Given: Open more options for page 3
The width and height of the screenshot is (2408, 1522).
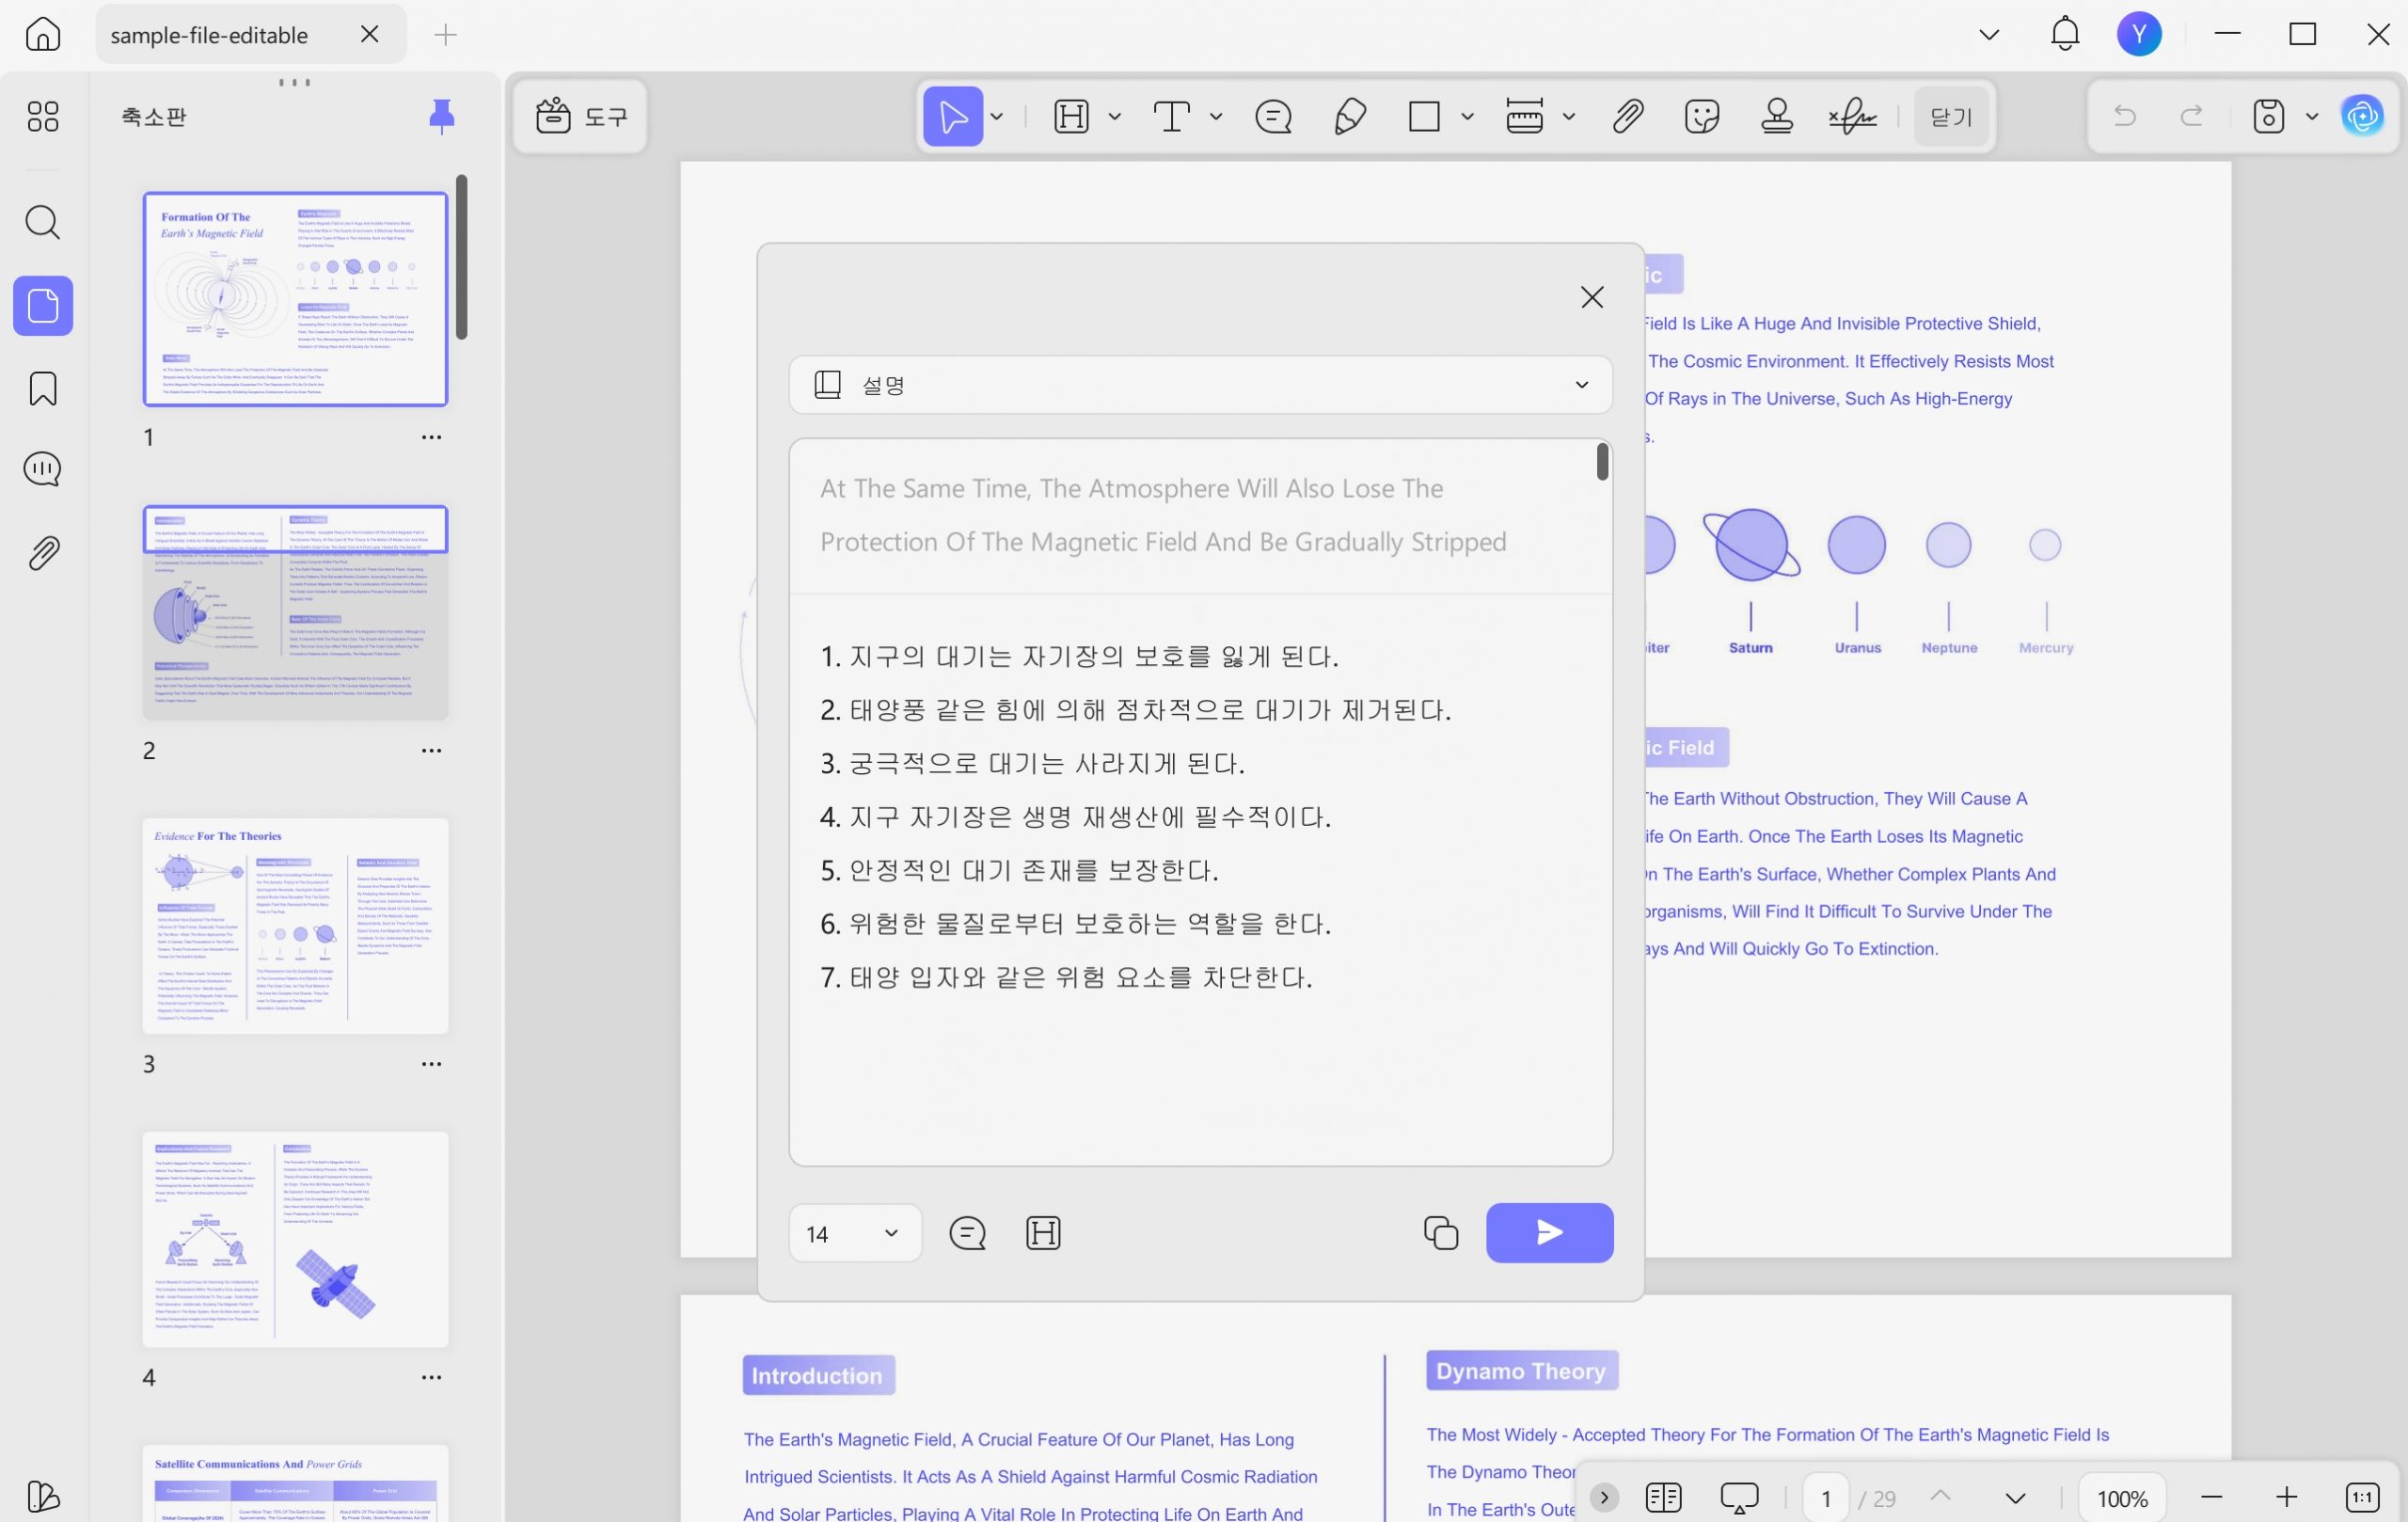Looking at the screenshot, I should pos(431,1064).
